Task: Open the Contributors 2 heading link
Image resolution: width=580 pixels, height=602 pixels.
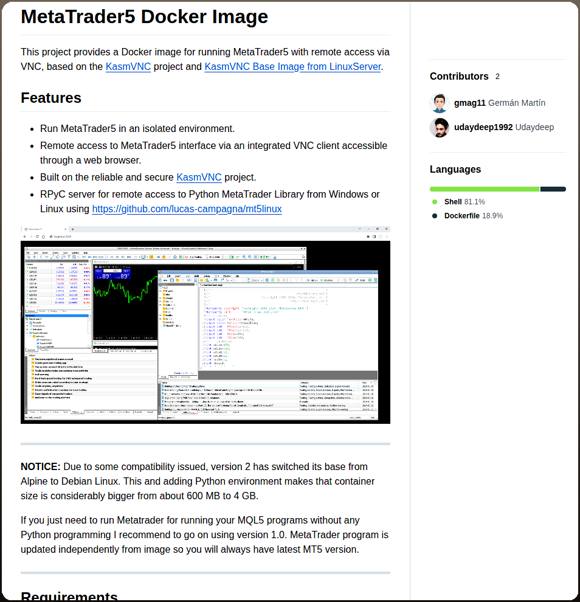Action: [x=464, y=77]
